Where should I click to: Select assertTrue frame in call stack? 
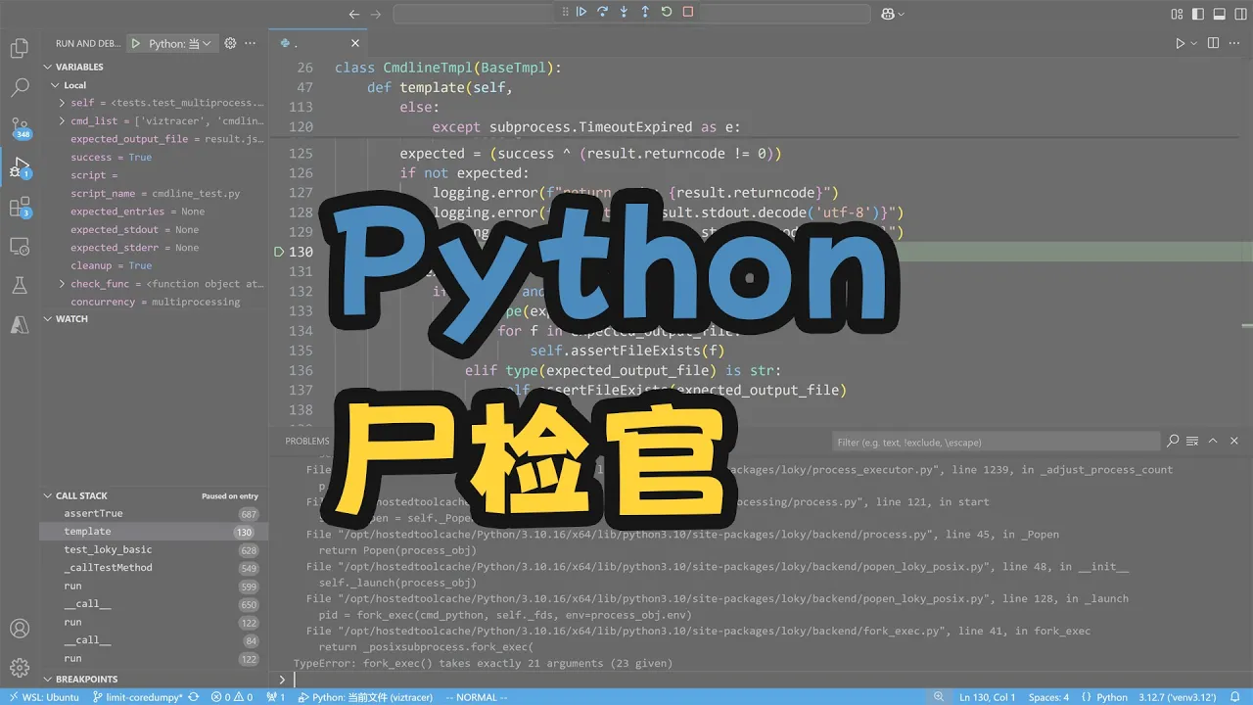(x=153, y=513)
